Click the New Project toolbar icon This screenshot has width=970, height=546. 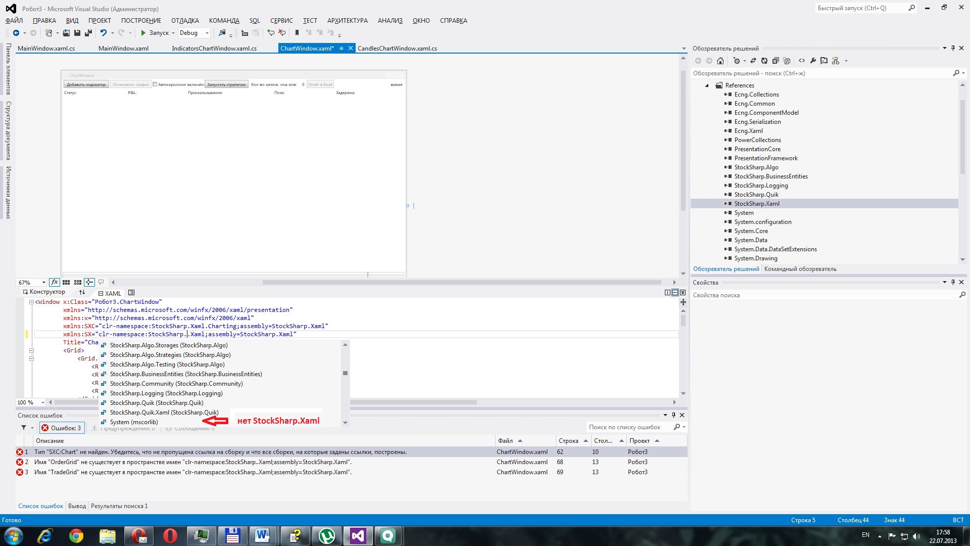48,33
